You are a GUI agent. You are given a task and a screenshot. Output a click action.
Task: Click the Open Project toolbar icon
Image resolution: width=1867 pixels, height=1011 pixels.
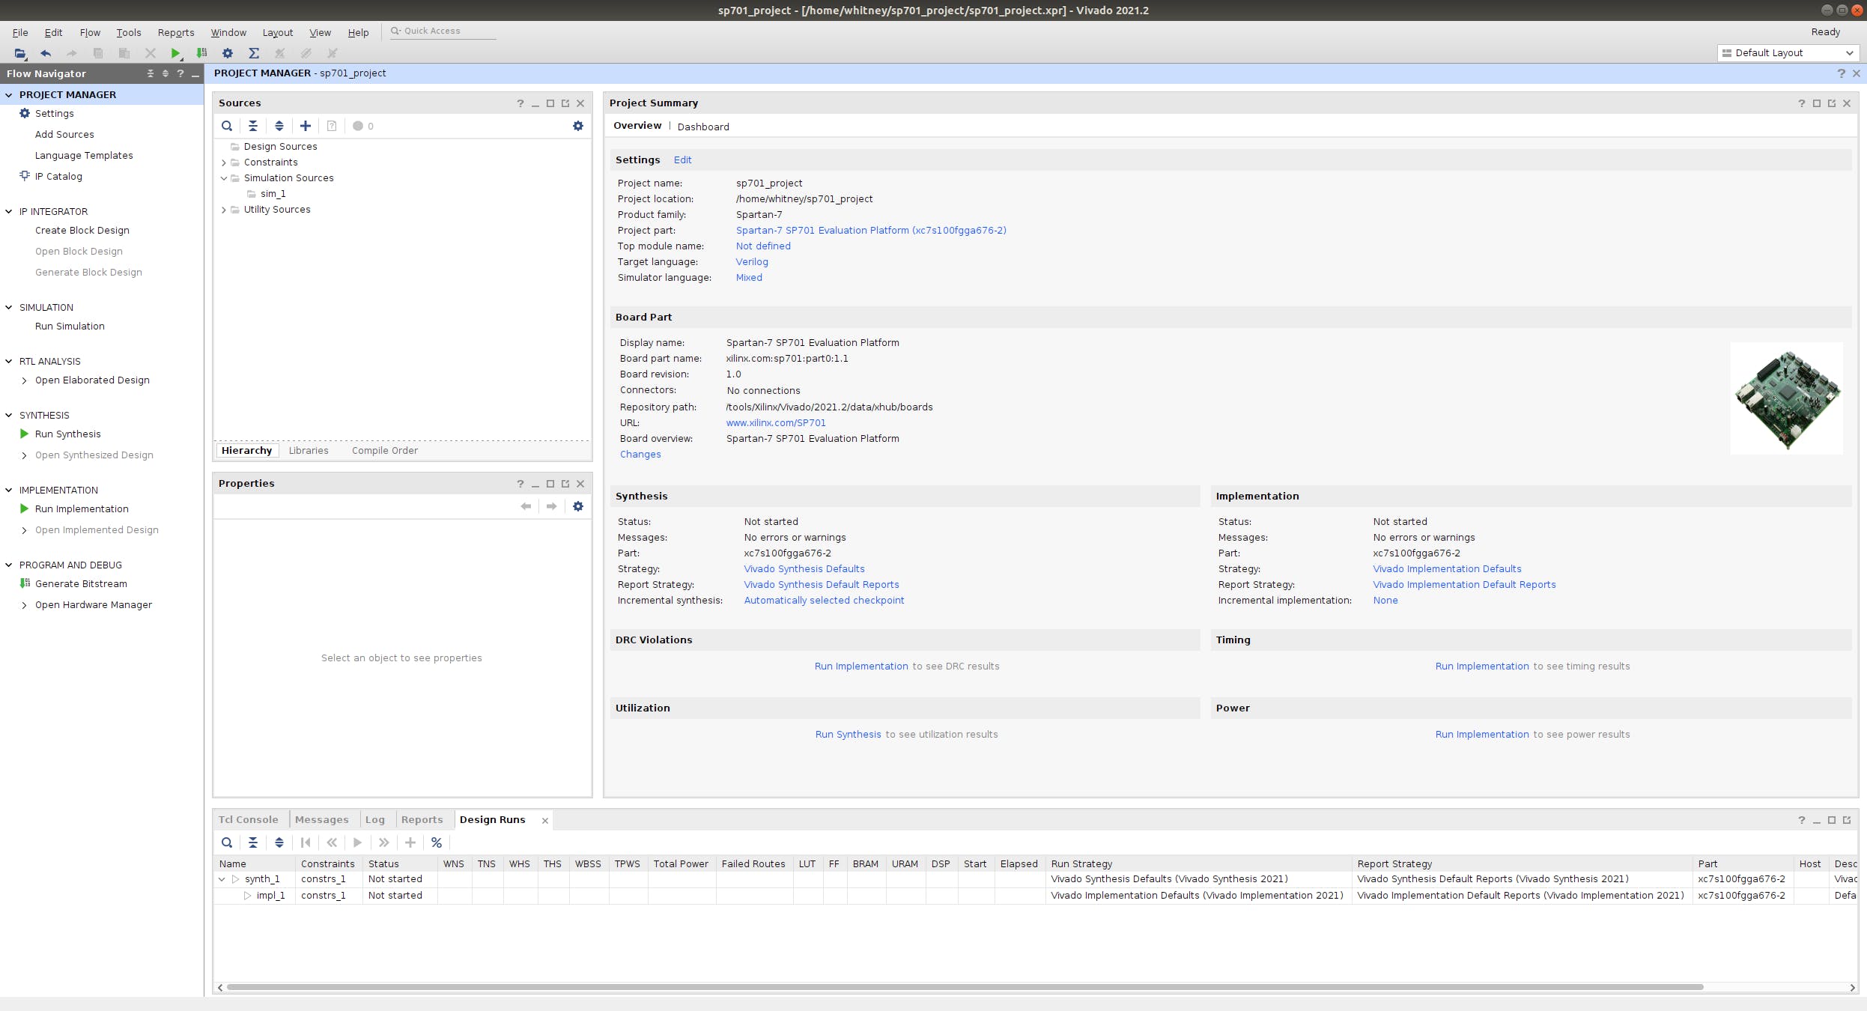[20, 53]
